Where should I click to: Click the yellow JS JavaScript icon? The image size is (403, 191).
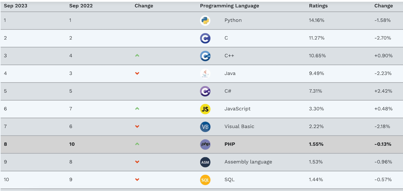(x=205, y=109)
